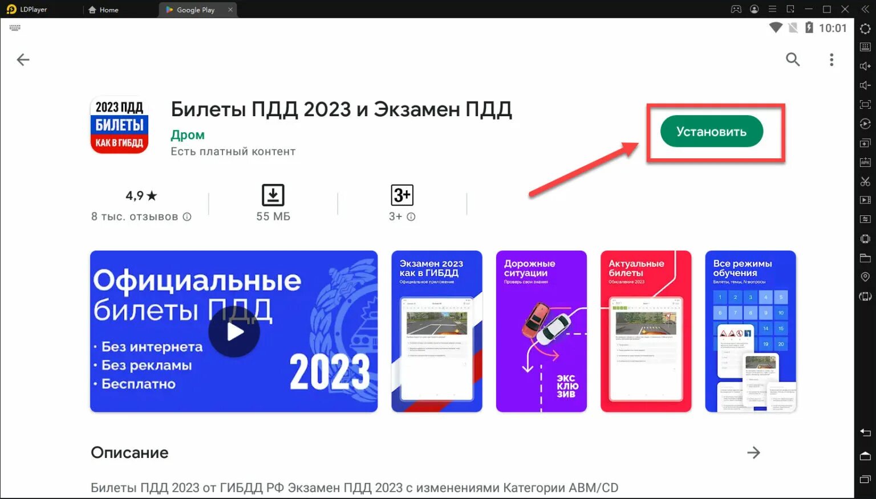
Task: Open the three-dot overflow menu
Action: pos(832,60)
